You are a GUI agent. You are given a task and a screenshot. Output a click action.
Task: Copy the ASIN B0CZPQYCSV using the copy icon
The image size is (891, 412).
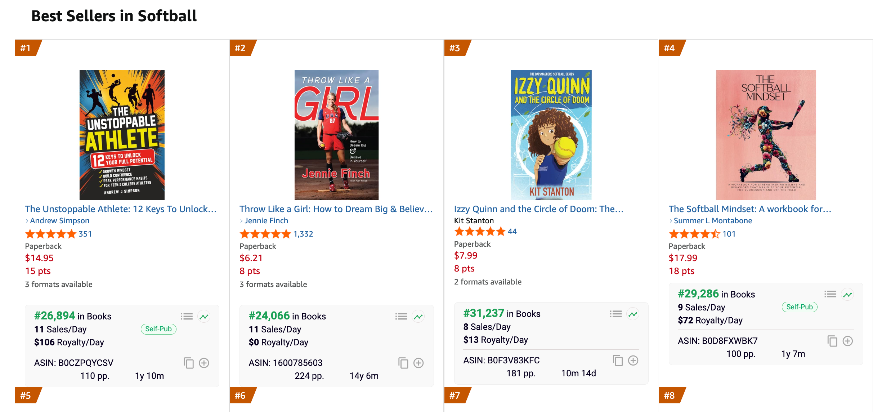189,363
